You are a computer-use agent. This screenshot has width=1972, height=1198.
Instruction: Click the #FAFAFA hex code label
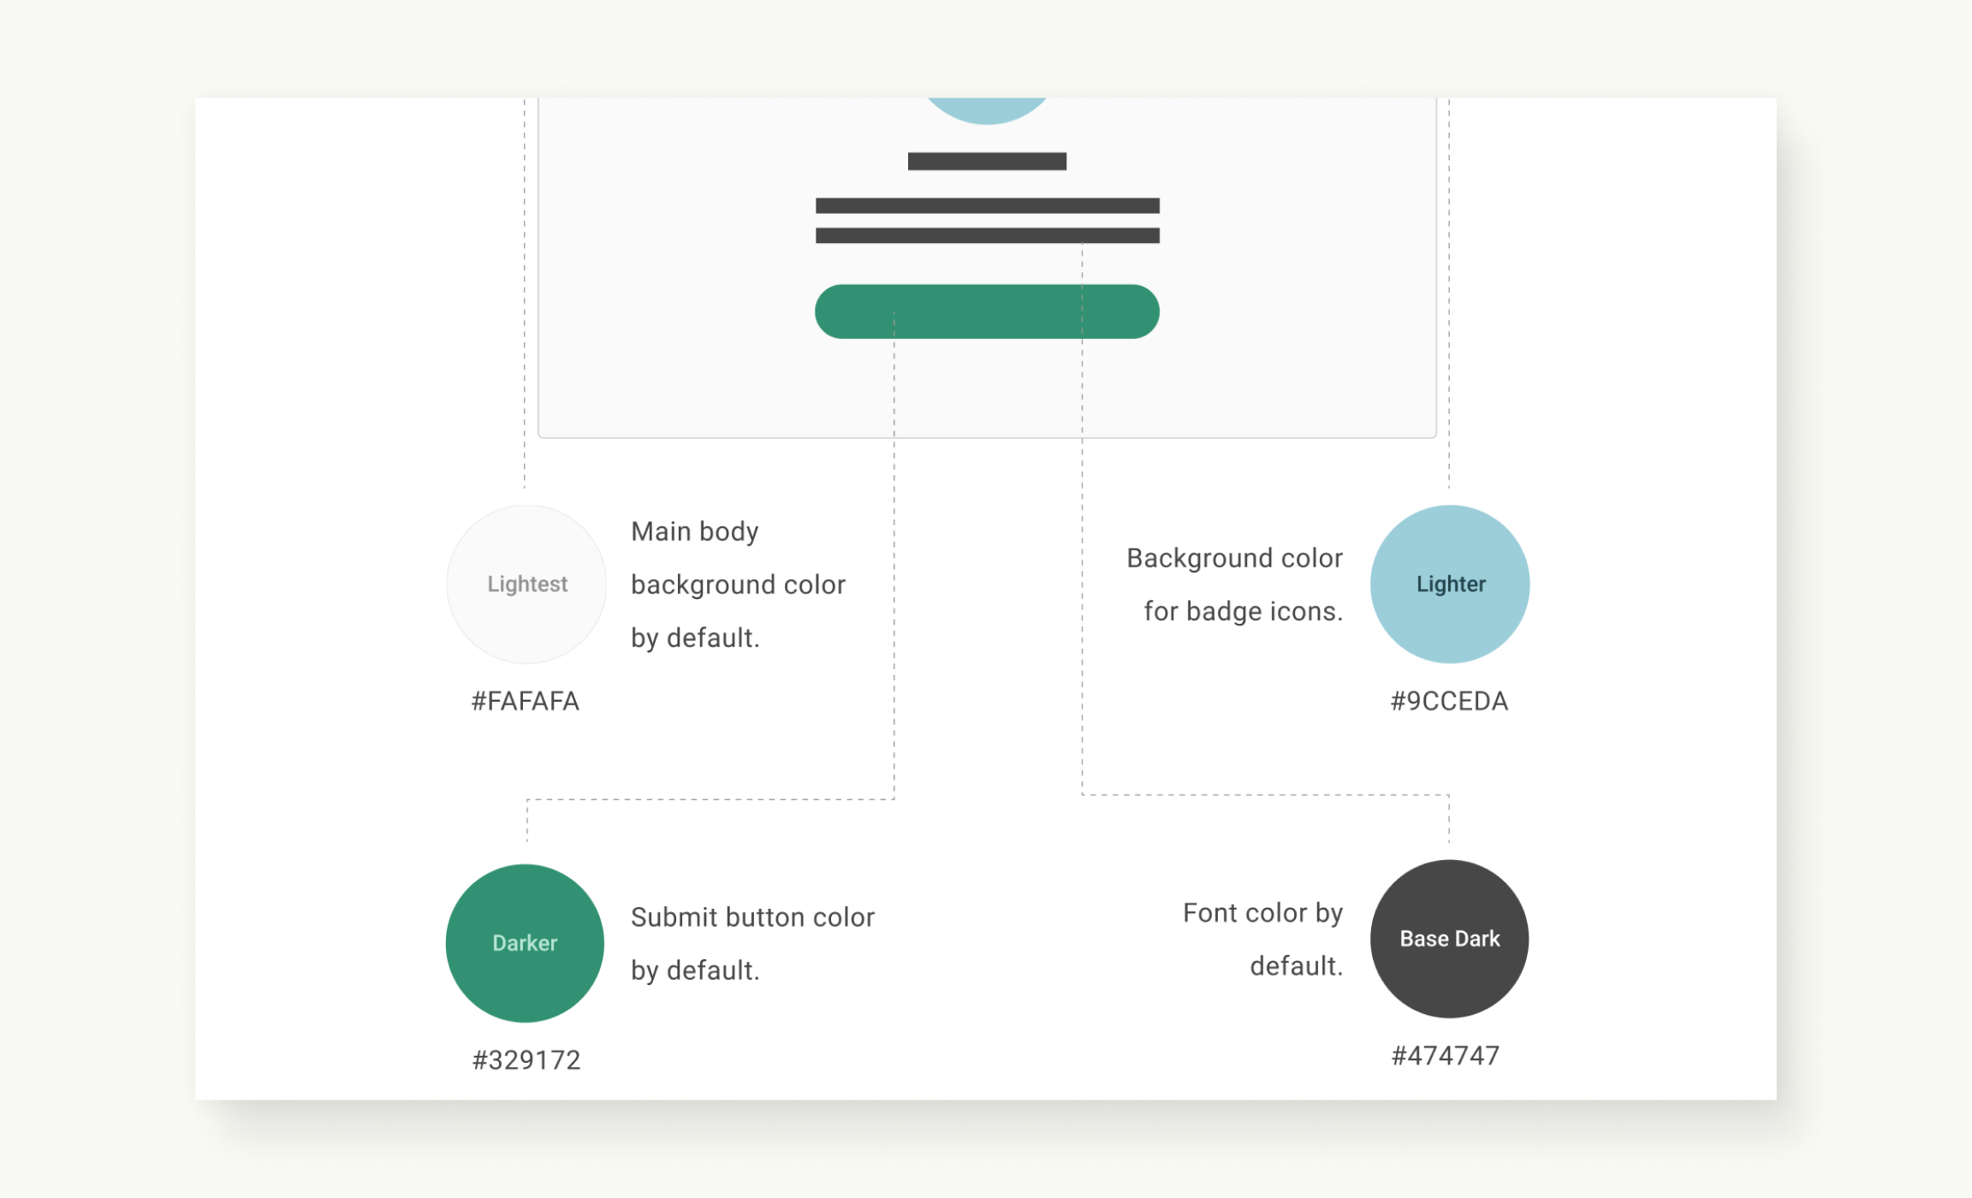click(526, 702)
